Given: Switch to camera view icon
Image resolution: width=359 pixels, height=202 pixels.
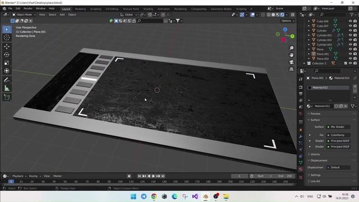Looking at the screenshot, I should 292,62.
